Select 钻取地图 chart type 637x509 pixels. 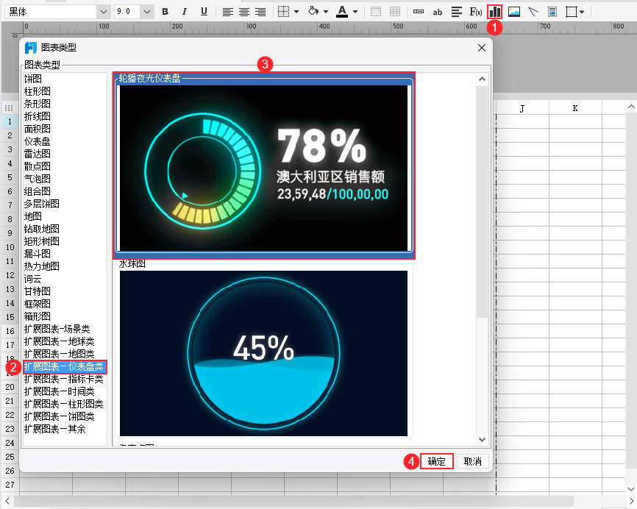(41, 229)
